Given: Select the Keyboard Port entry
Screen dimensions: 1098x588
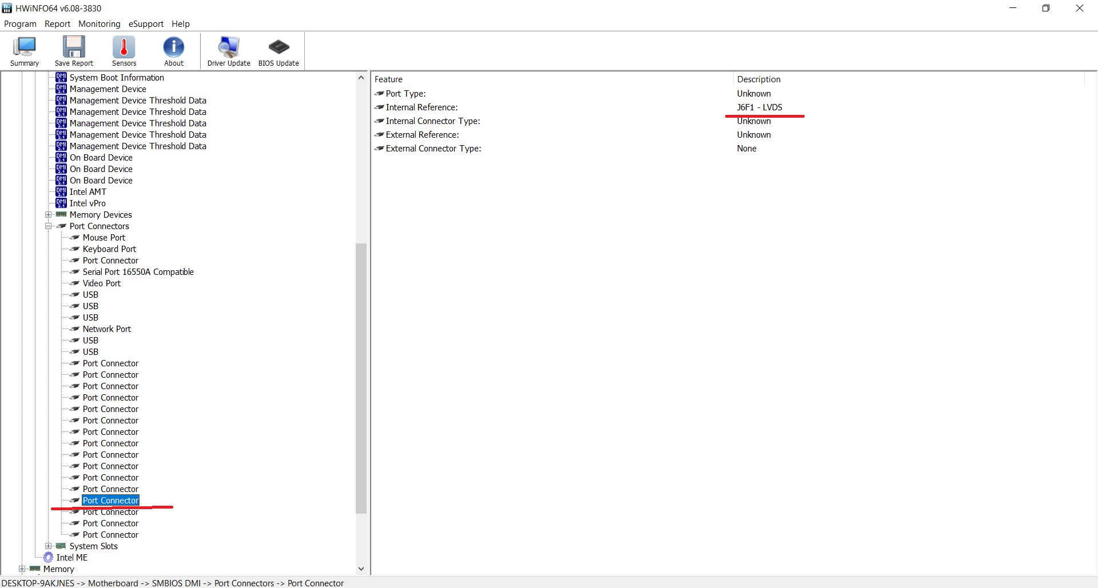Looking at the screenshot, I should pos(109,249).
